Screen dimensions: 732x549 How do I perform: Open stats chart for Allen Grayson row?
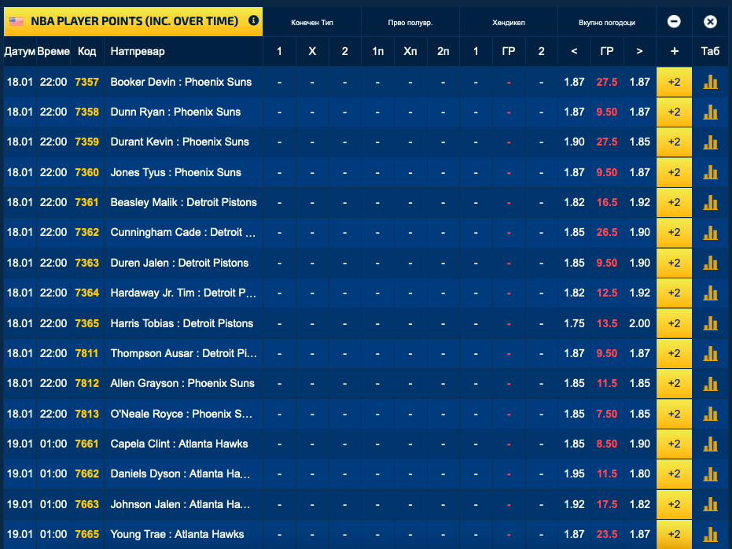[710, 383]
